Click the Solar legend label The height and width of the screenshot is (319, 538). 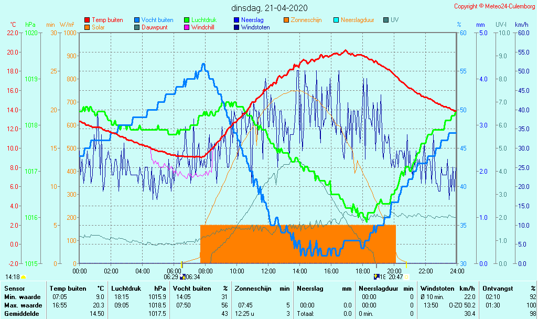pos(99,27)
